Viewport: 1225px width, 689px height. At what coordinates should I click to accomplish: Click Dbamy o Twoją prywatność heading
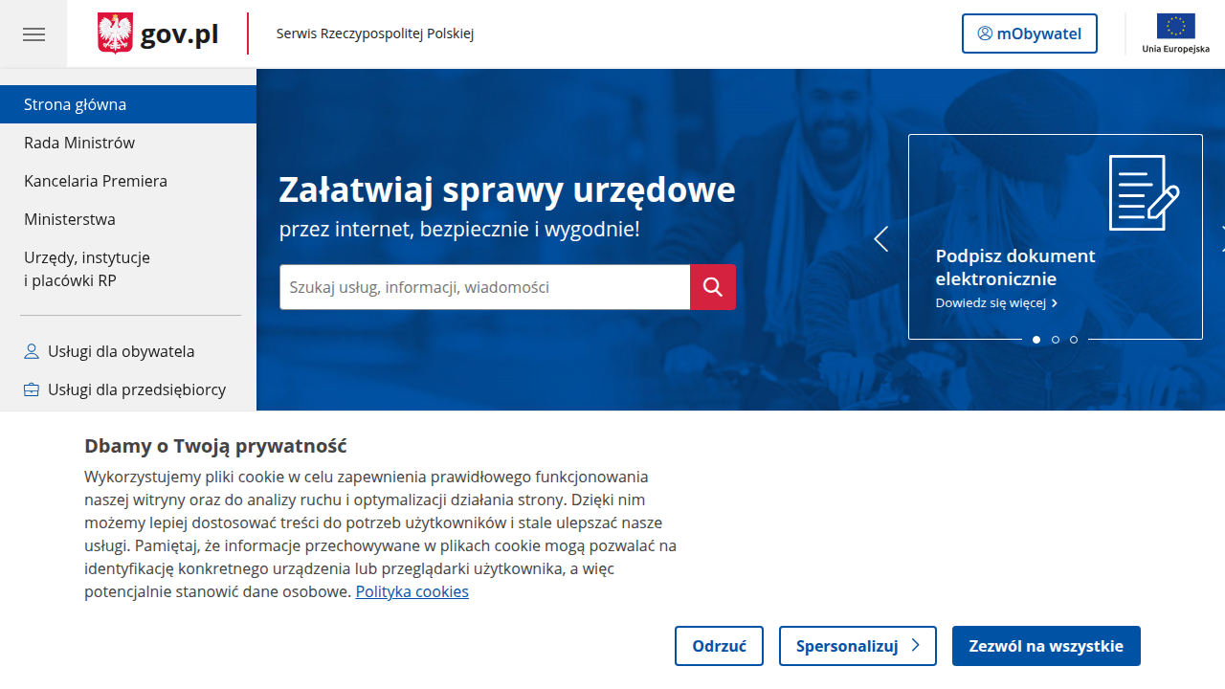click(x=215, y=445)
